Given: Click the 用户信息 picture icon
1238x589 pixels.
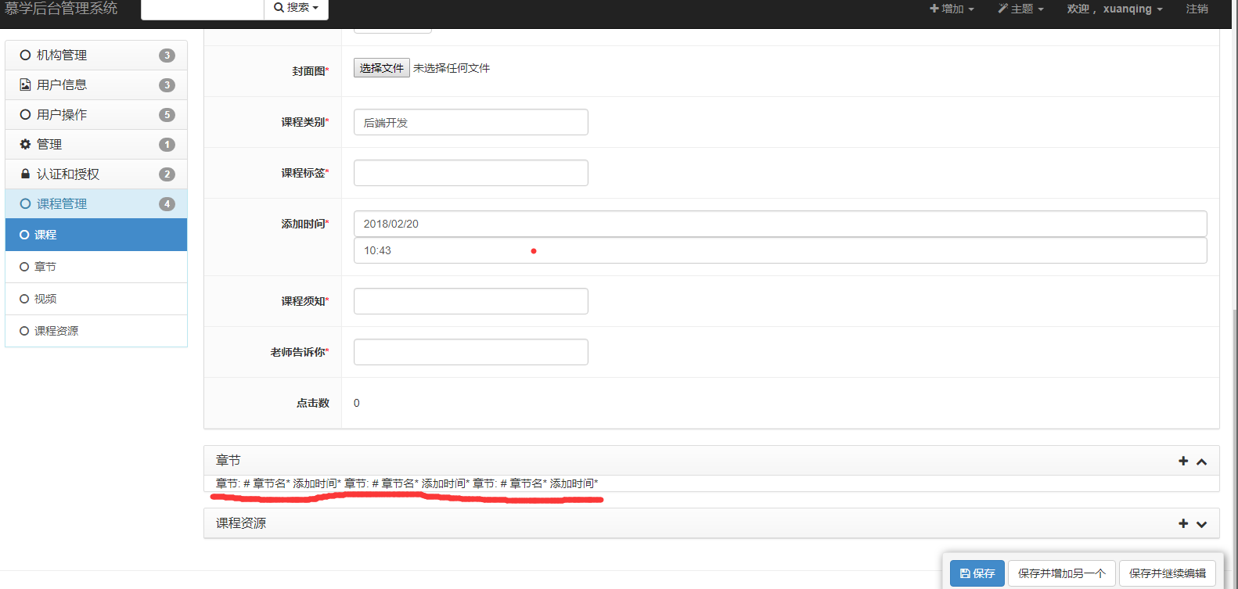Looking at the screenshot, I should click(x=25, y=84).
